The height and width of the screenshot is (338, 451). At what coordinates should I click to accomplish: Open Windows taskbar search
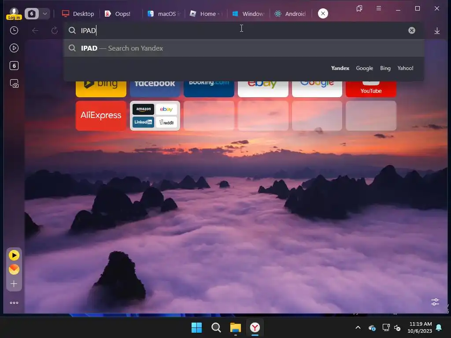tap(216, 327)
